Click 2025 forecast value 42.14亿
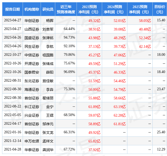 point(145,46)
